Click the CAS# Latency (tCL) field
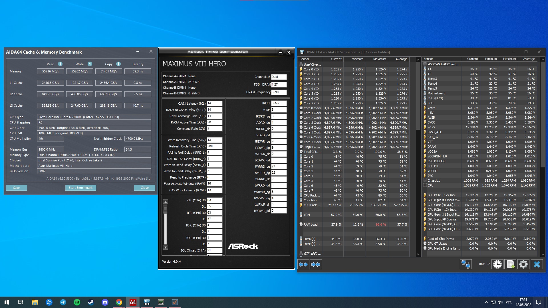The image size is (548, 308). [x=215, y=104]
